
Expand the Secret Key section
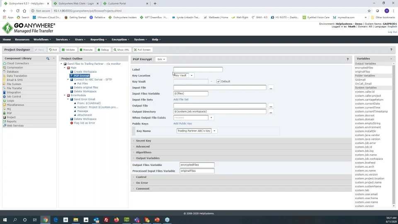click(143, 141)
